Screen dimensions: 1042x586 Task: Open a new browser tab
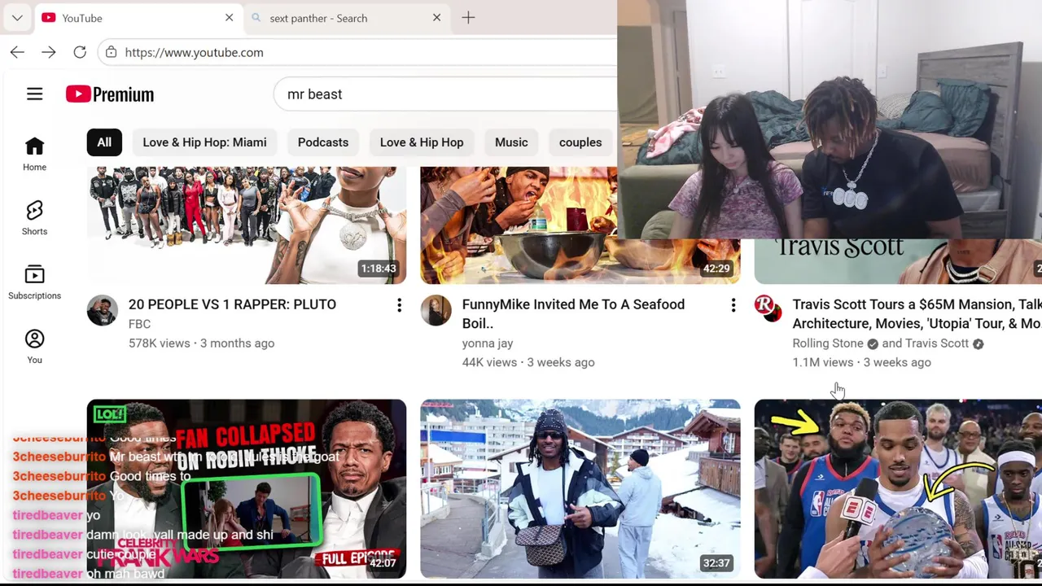coord(468,18)
